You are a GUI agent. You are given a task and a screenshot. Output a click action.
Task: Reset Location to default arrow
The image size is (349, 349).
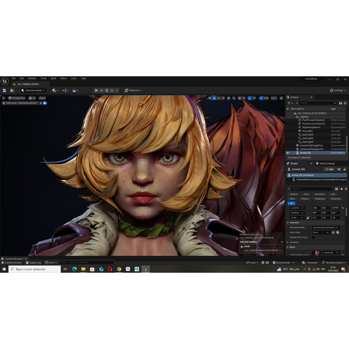[343, 208]
